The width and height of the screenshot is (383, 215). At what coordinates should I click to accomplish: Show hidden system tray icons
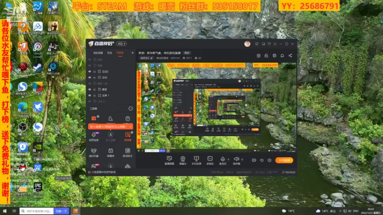(x=340, y=211)
